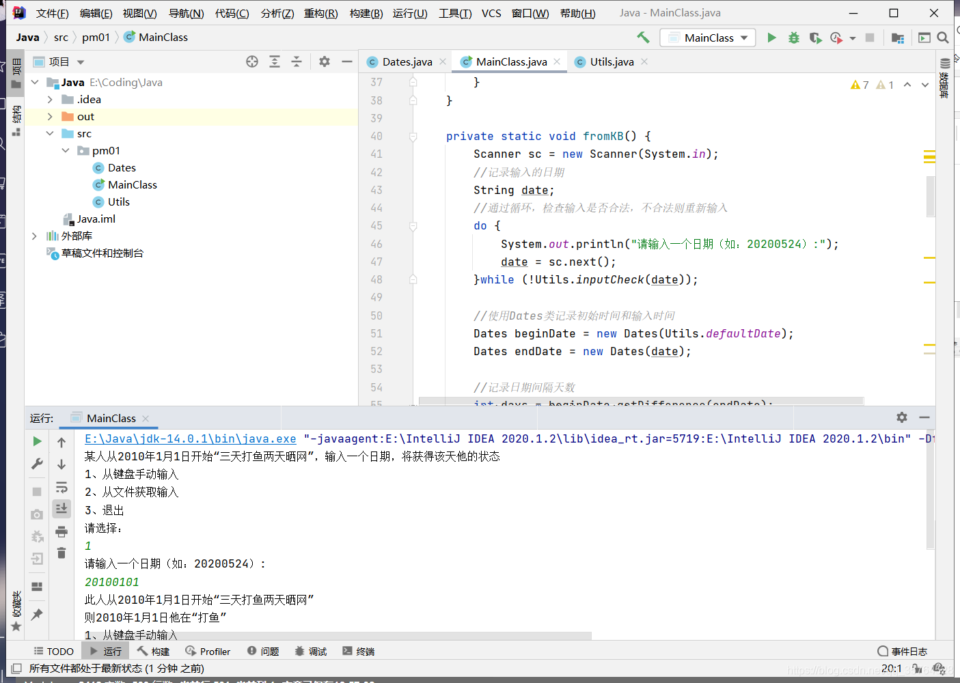Image resolution: width=960 pixels, height=683 pixels.
Task: Select Dates class in project tree
Action: 115,168
